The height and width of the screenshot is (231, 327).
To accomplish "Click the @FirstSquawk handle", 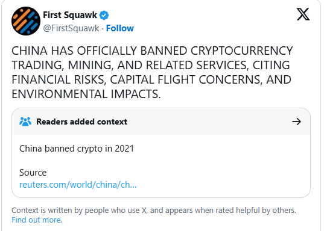I will click(71, 28).
